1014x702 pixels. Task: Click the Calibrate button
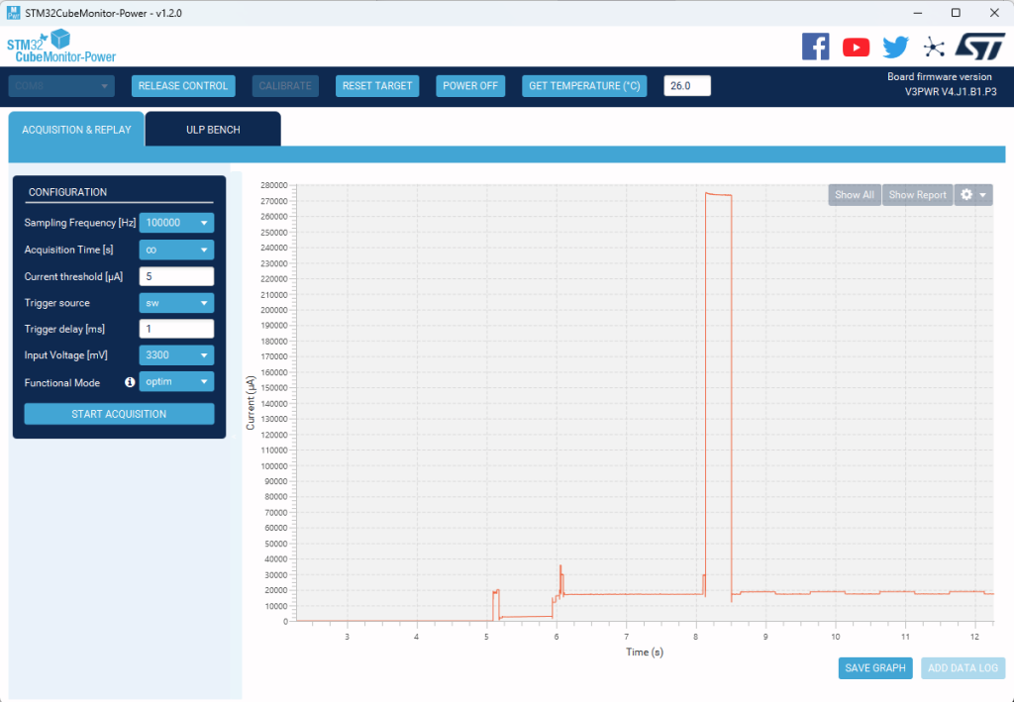click(x=285, y=86)
